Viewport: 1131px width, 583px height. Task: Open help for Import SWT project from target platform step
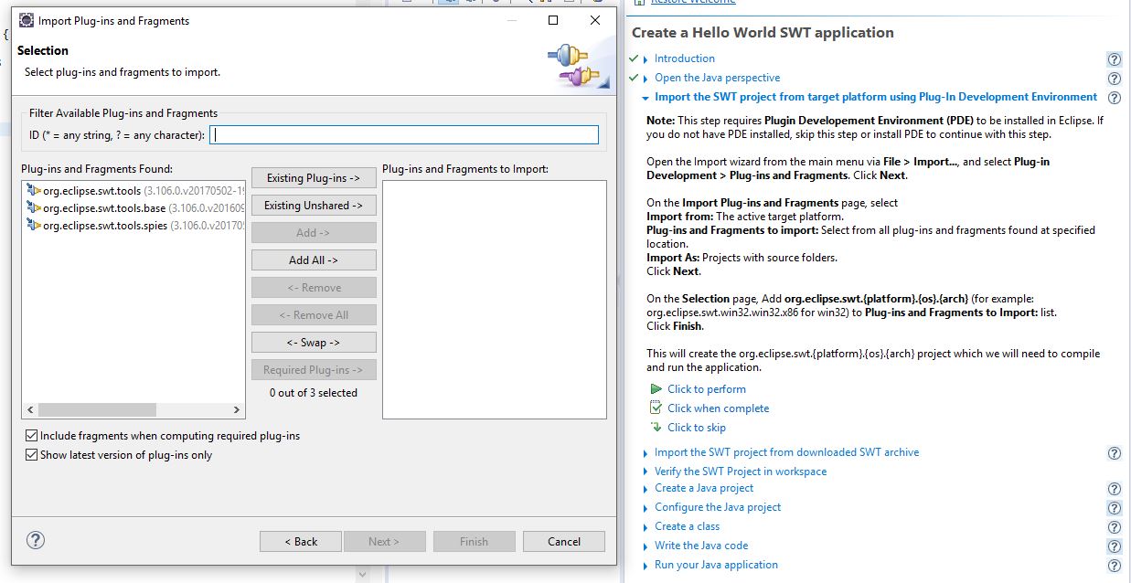[1114, 98]
